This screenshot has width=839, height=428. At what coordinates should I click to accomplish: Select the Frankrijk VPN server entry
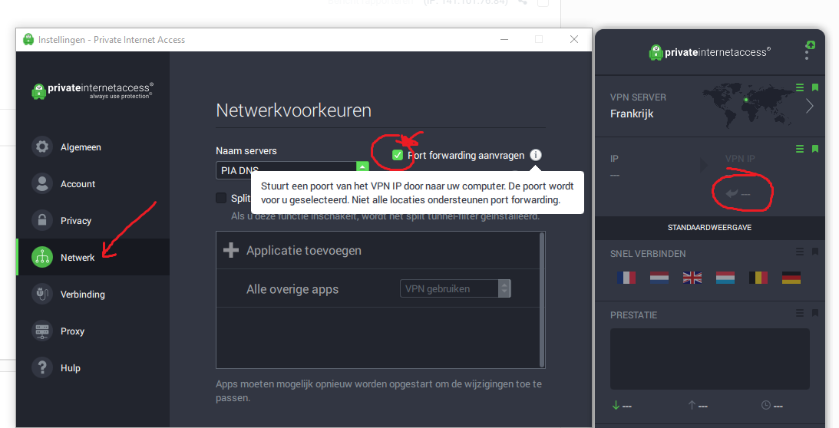point(632,114)
